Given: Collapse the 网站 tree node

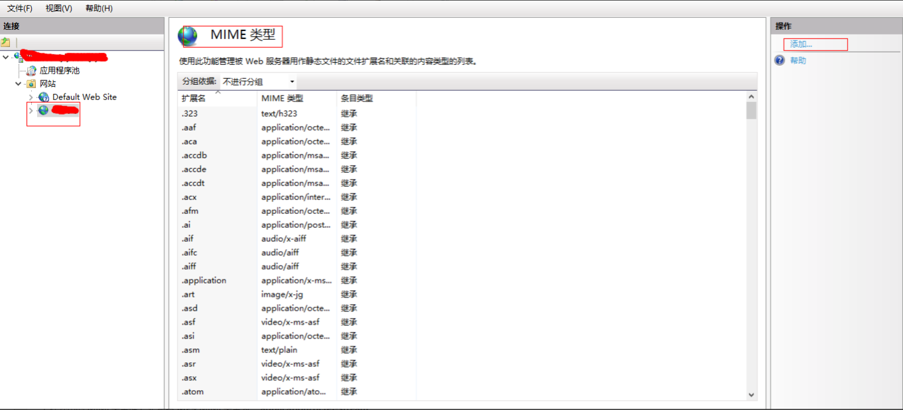Looking at the screenshot, I should tap(19, 84).
